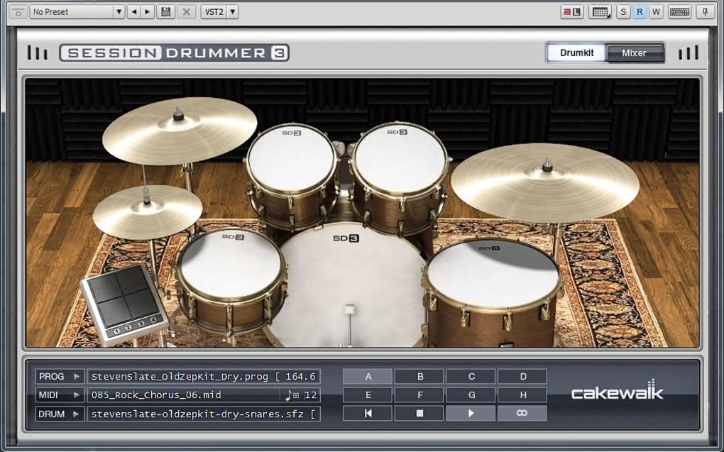Viewport: 724px width, 452px height.
Task: Tap the four-square percussion pad
Action: (x=125, y=303)
